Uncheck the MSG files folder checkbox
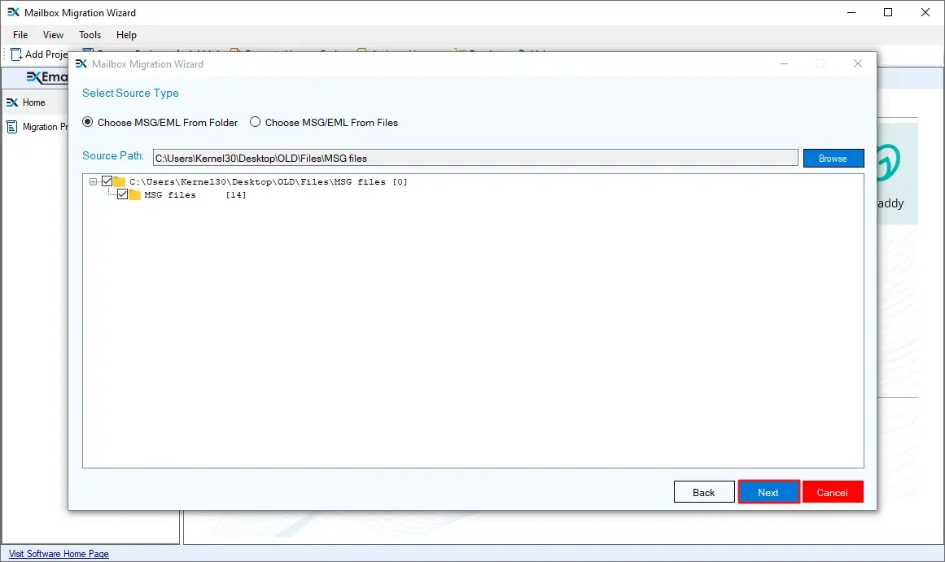 click(122, 194)
